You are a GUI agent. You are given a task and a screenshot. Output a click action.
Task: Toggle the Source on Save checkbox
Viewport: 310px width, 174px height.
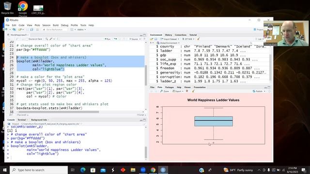click(x=27, y=39)
